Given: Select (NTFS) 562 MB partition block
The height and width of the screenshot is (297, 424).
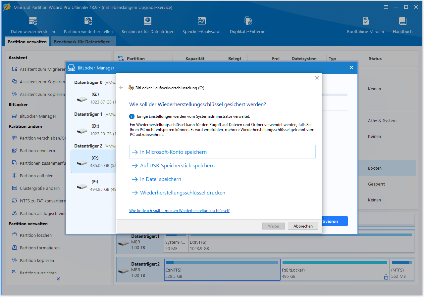Looking at the screenshot, I should point(402,270).
